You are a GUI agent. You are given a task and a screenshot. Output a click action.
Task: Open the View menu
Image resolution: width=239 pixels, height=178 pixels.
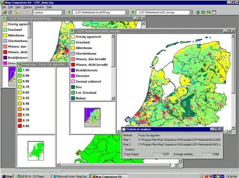[x=18, y=7]
